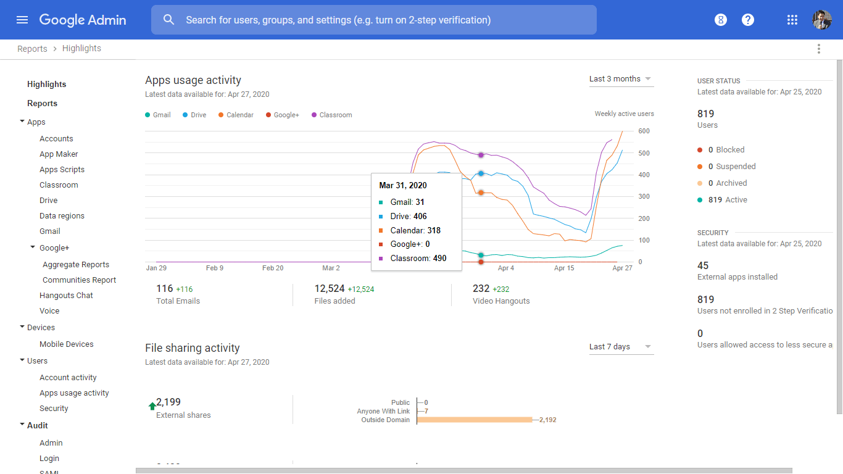
Task: Open the Last 3 months dropdown
Action: click(x=621, y=79)
